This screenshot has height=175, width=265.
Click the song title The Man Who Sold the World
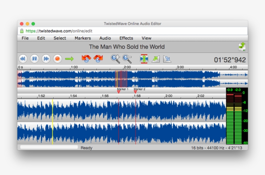point(127,47)
